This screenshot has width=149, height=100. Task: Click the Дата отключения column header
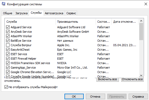click(x=125, y=22)
